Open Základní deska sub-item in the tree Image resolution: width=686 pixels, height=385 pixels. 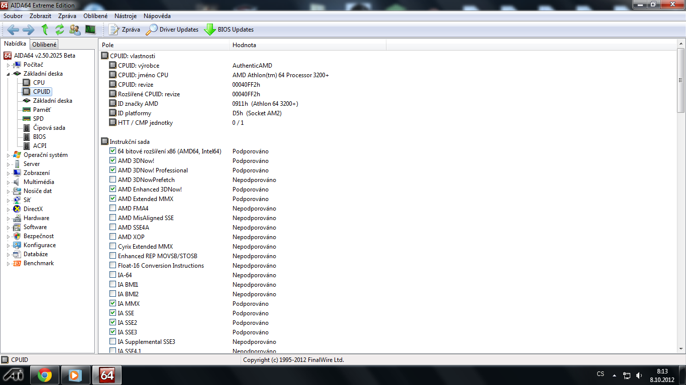(x=53, y=101)
